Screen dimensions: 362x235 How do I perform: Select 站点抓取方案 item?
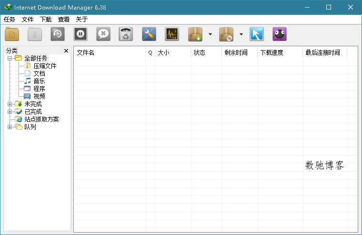(x=41, y=119)
